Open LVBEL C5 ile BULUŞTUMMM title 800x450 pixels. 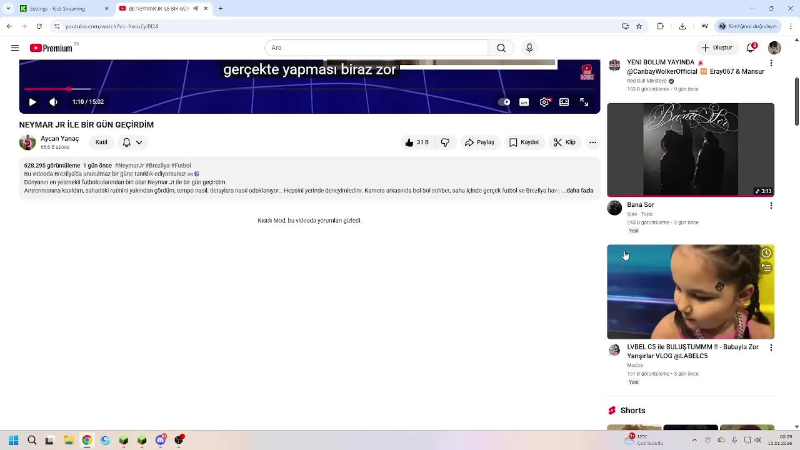click(692, 351)
